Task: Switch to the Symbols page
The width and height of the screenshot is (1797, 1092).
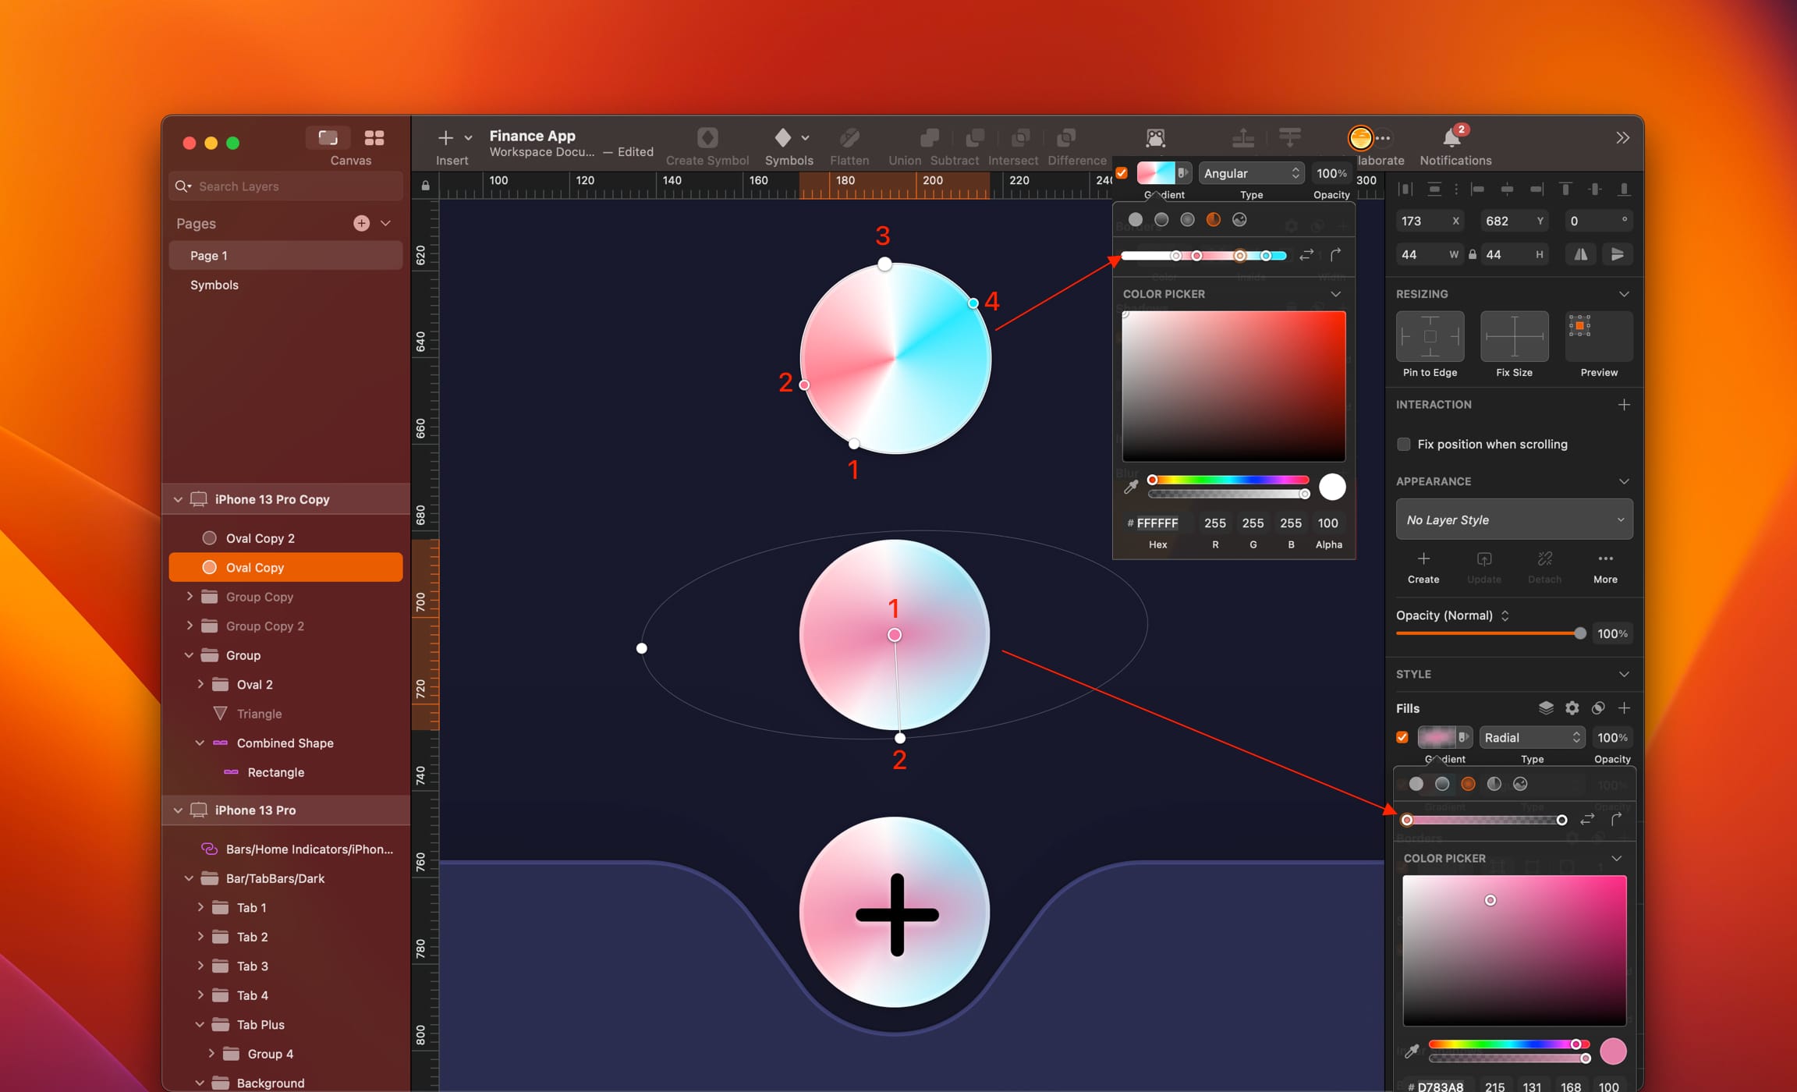Action: pyautogui.click(x=214, y=285)
